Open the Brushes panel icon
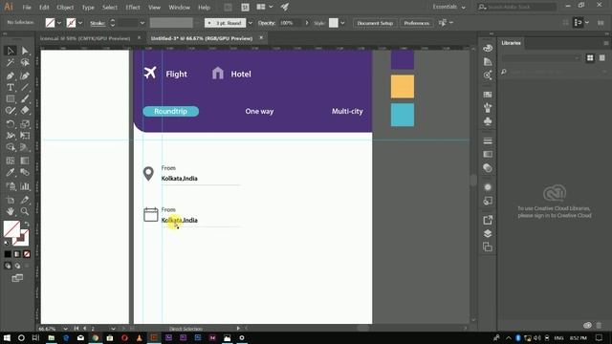This screenshot has height=344, width=612. (x=488, y=108)
